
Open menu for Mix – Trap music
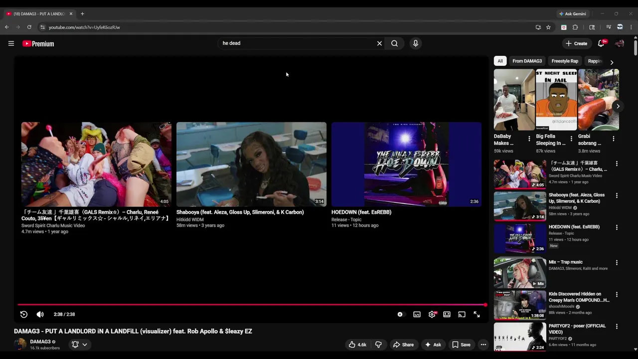pyautogui.click(x=617, y=263)
